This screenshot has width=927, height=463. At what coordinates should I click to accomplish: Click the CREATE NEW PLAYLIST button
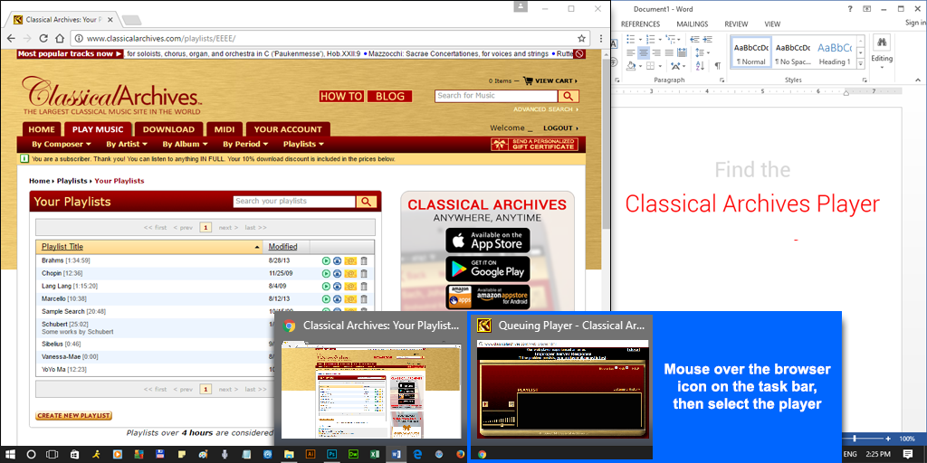pos(74,416)
